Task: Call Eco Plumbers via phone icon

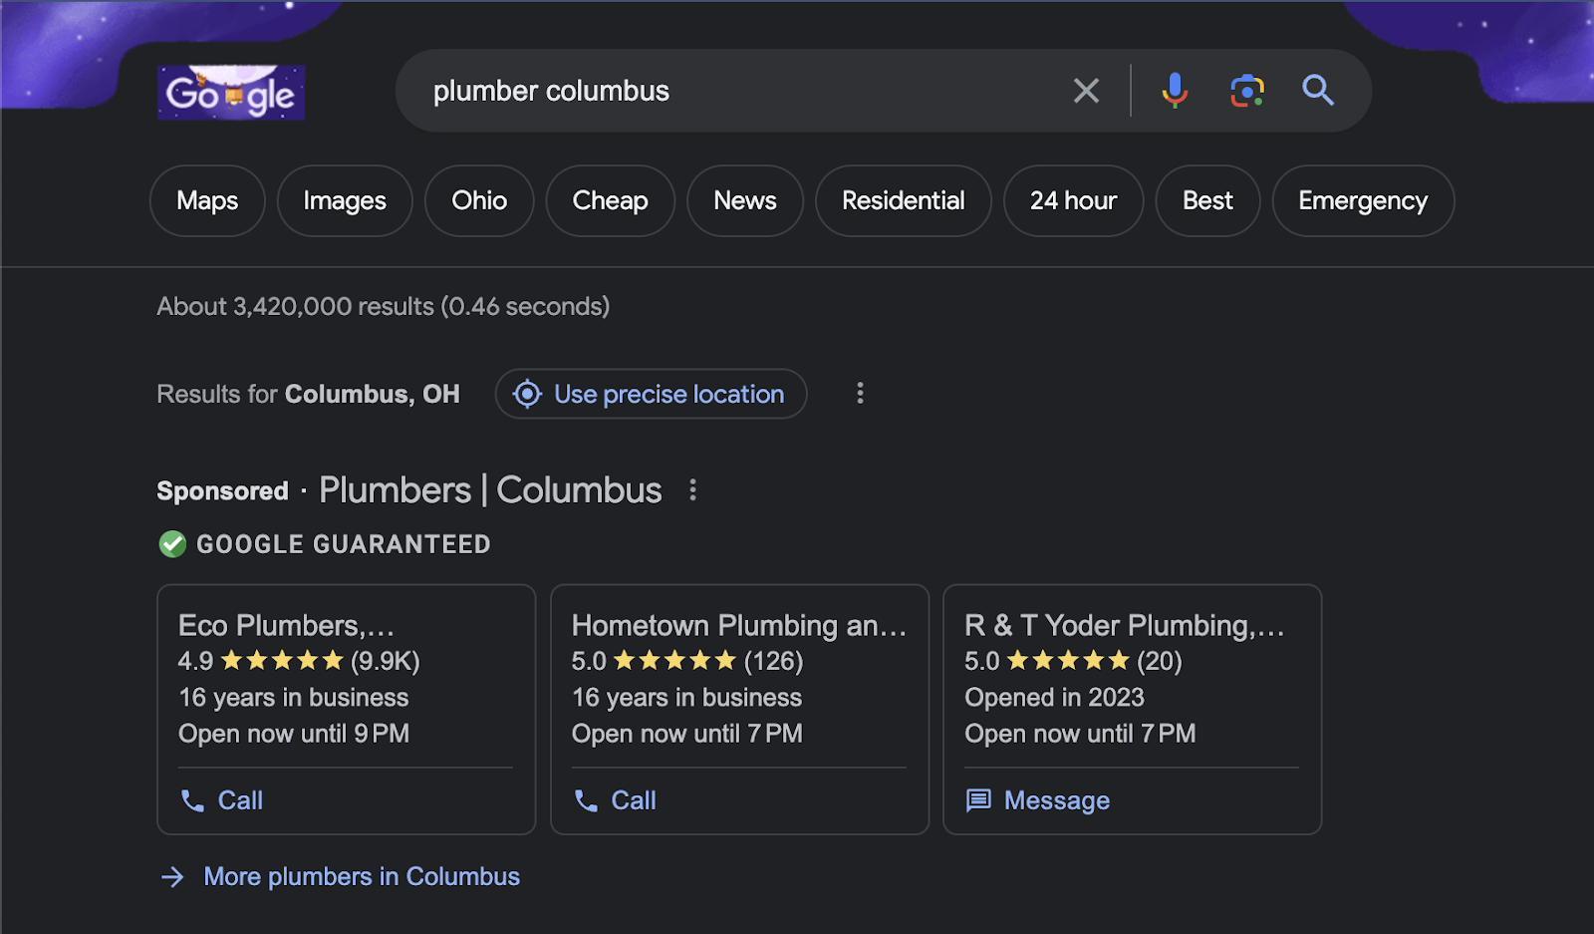Action: coord(192,800)
